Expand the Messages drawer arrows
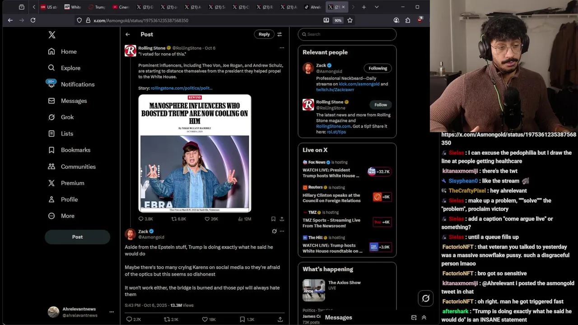Image resolution: width=578 pixels, height=325 pixels. [x=424, y=317]
